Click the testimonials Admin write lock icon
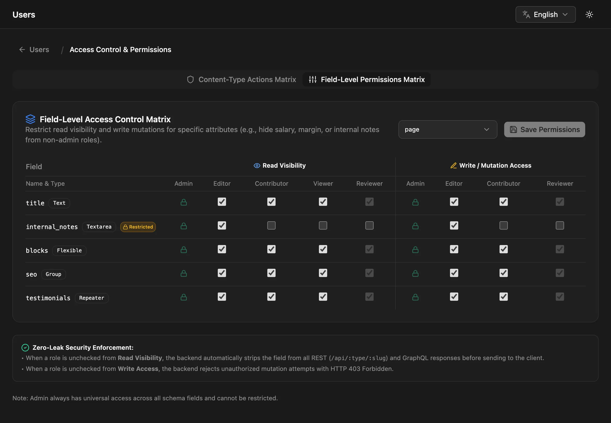 pyautogui.click(x=415, y=297)
